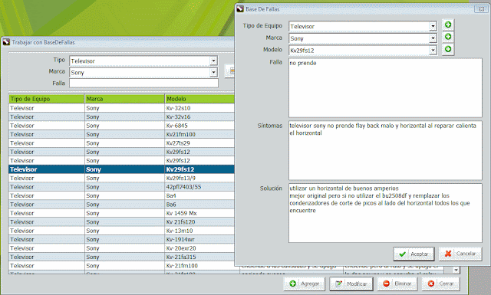Select row with model Kv29fs13/9
Viewport: 491px width, 295px height.
click(x=121, y=178)
